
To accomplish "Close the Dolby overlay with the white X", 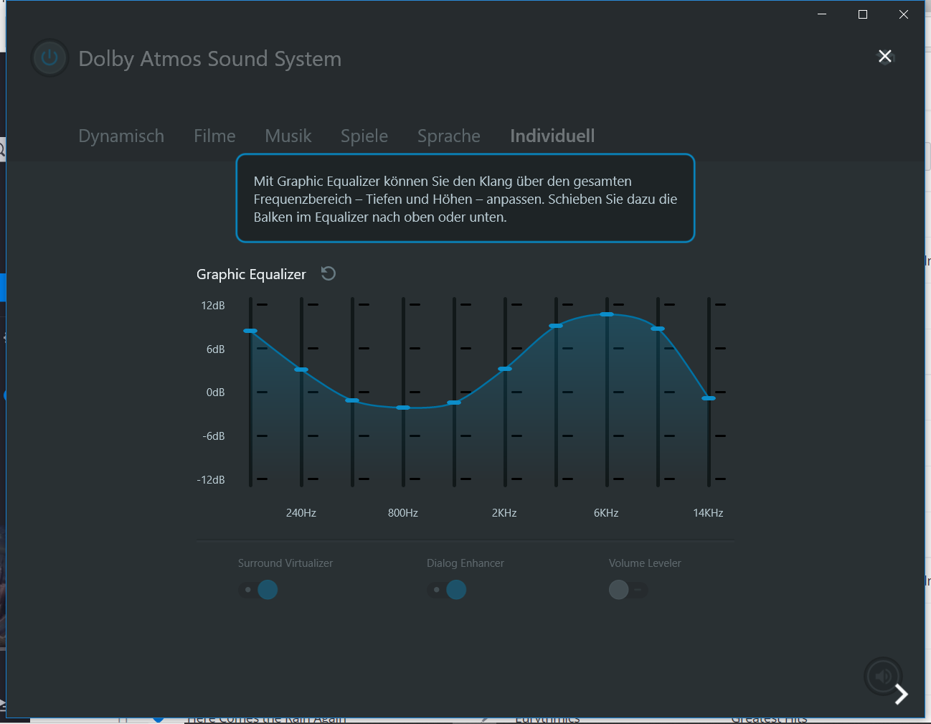I will tap(885, 56).
